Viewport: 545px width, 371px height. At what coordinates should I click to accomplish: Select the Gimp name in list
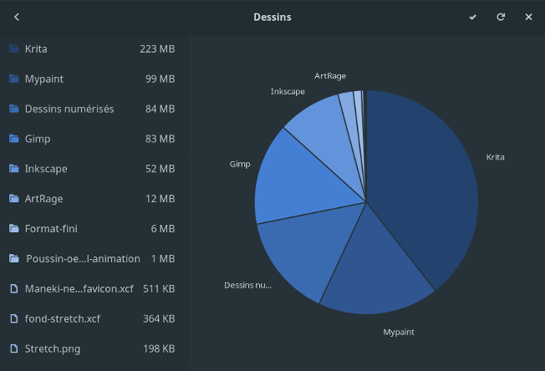click(38, 140)
